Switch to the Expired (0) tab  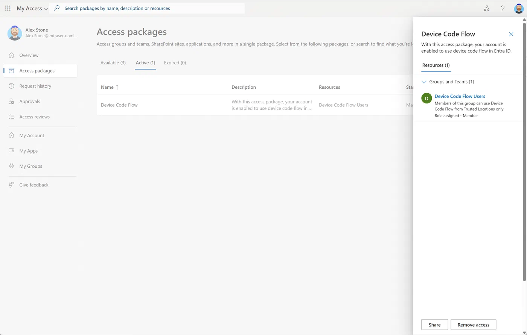(175, 63)
